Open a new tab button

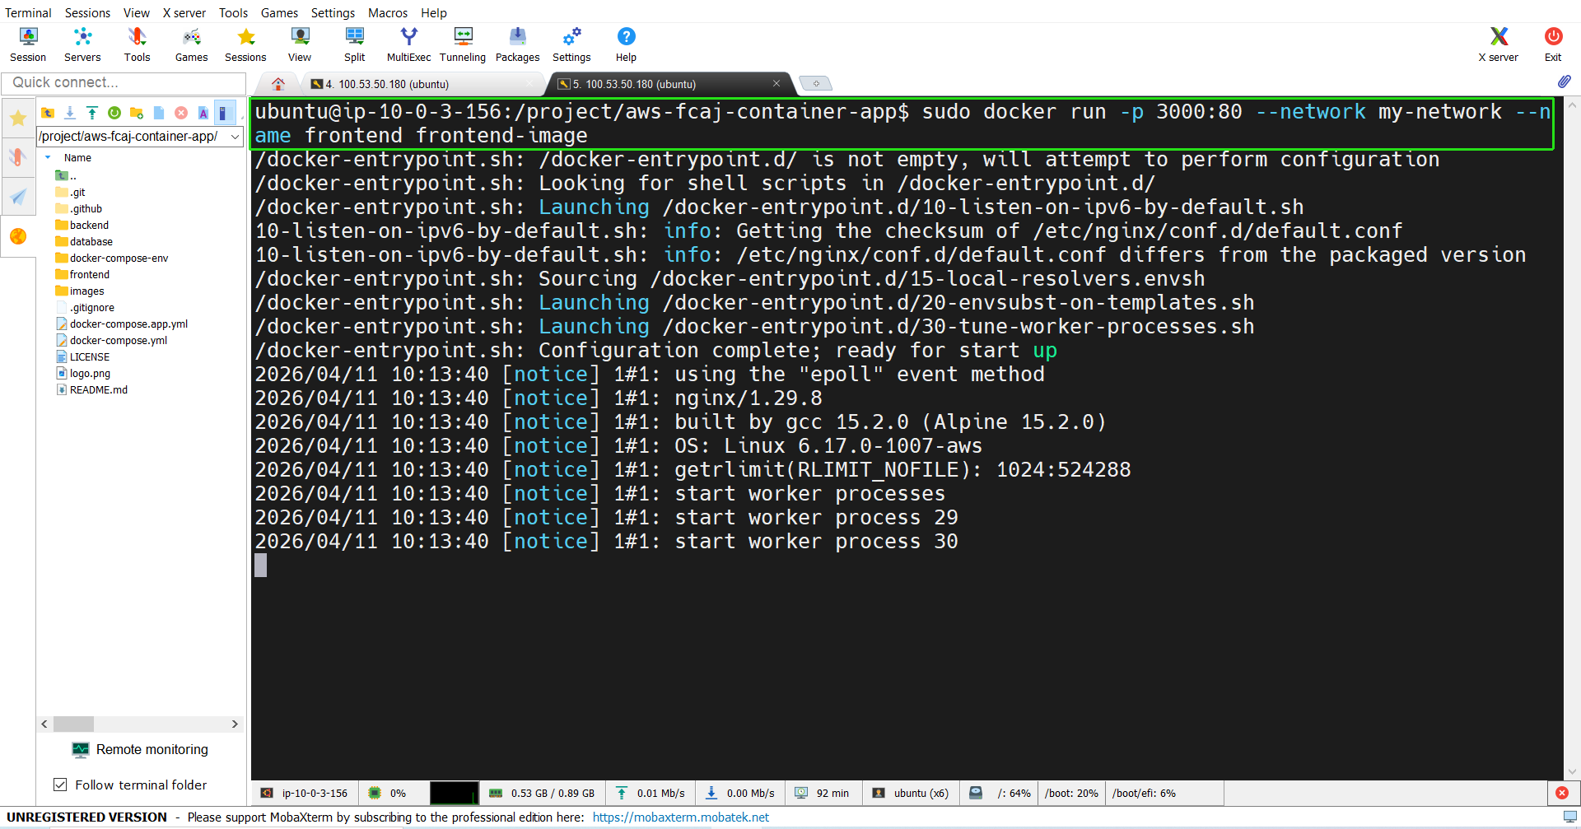coord(816,84)
